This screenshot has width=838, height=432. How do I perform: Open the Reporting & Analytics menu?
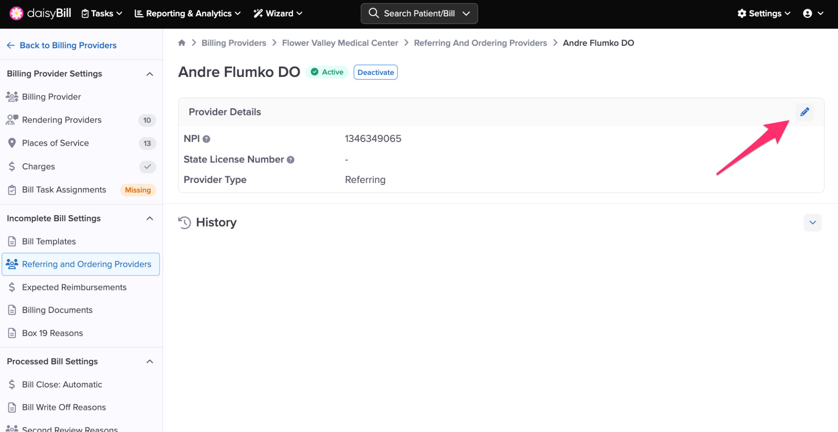pyautogui.click(x=188, y=13)
